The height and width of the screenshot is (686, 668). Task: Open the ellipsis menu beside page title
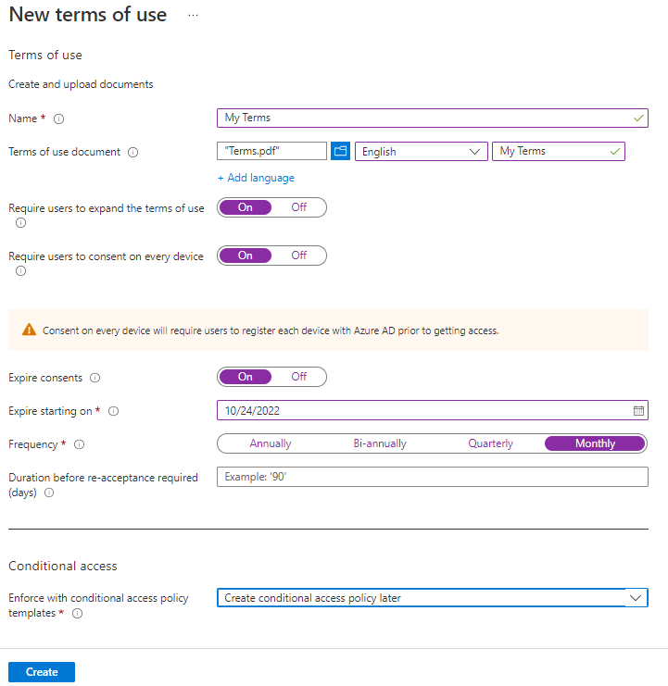pos(193,16)
